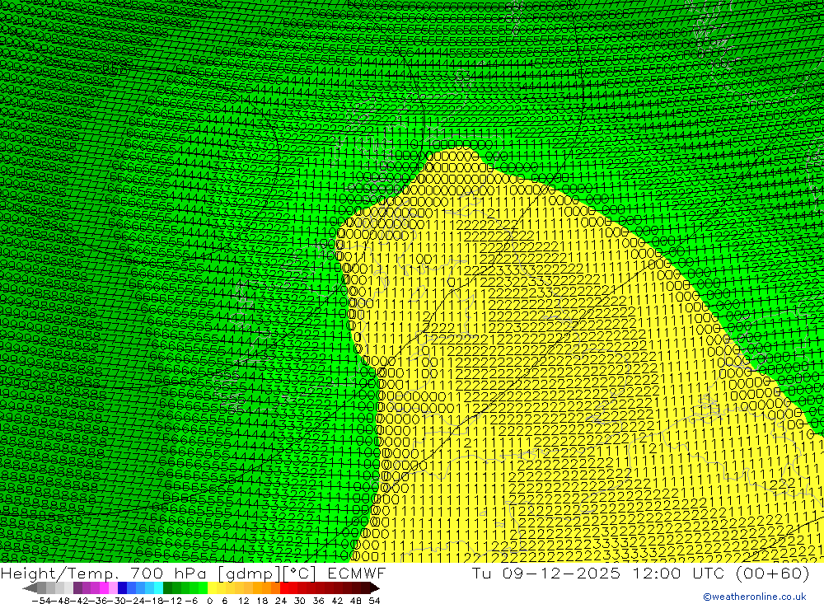Click the gray left arrow of color scale
This screenshot has width=824, height=604.
coord(30,588)
